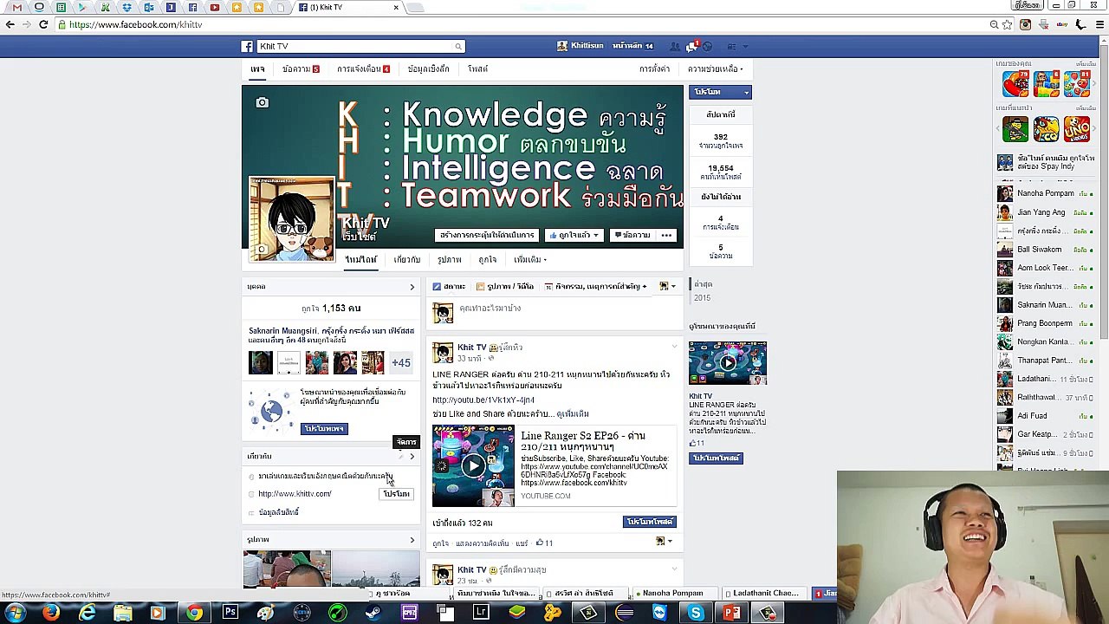Image resolution: width=1109 pixels, height=624 pixels.
Task: Select the status composer option
Action: (x=450, y=286)
